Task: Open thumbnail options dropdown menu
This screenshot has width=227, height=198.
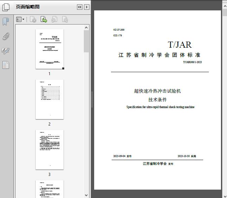Action: (20, 19)
